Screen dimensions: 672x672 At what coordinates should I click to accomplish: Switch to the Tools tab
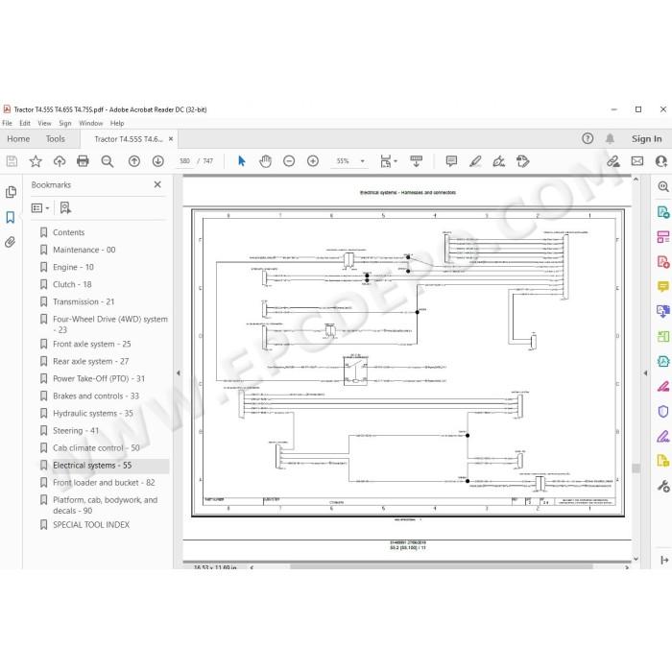tap(56, 139)
